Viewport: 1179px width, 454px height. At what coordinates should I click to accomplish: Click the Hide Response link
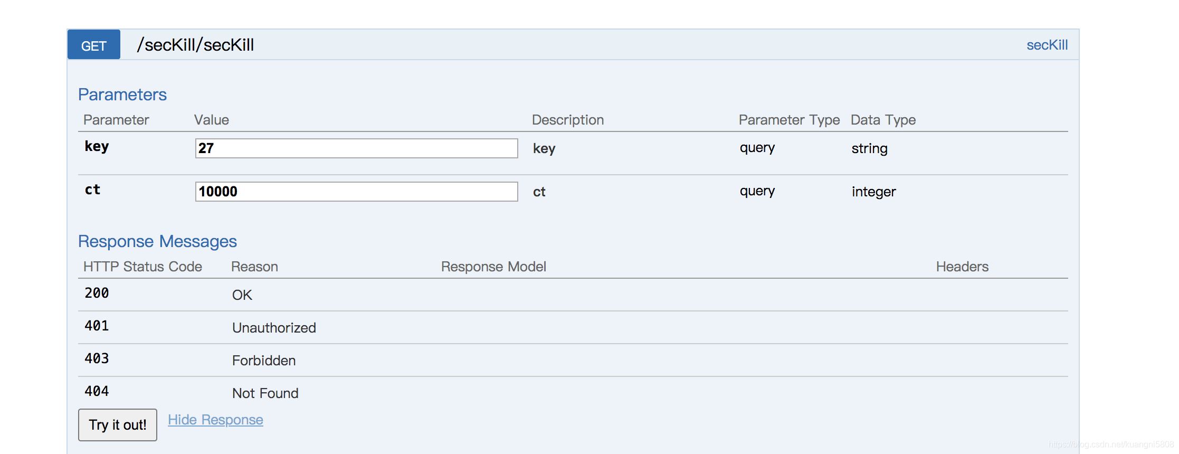pyautogui.click(x=215, y=420)
